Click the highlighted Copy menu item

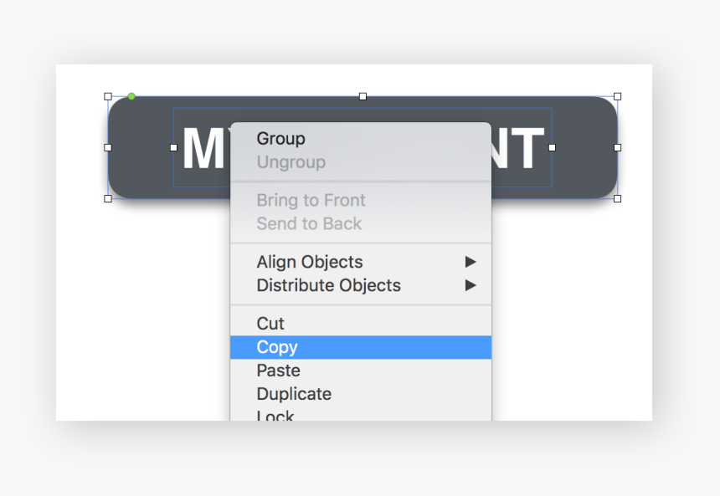(x=277, y=347)
